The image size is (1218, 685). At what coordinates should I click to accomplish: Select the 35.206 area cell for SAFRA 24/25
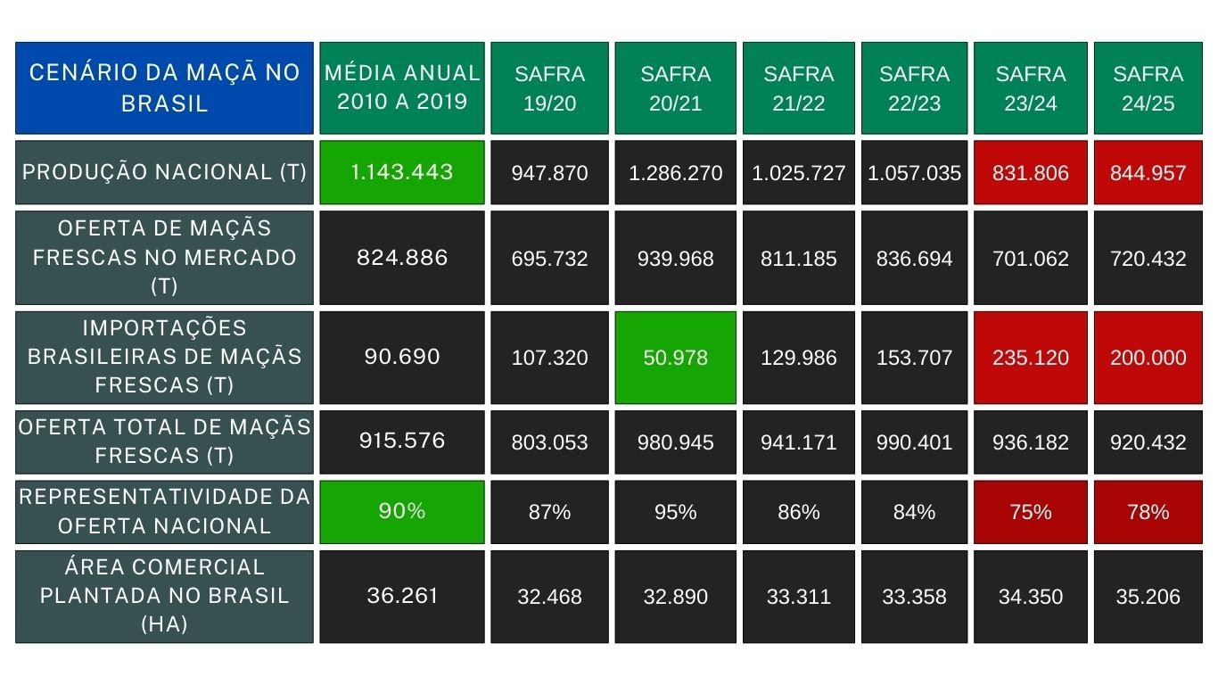click(x=1148, y=596)
